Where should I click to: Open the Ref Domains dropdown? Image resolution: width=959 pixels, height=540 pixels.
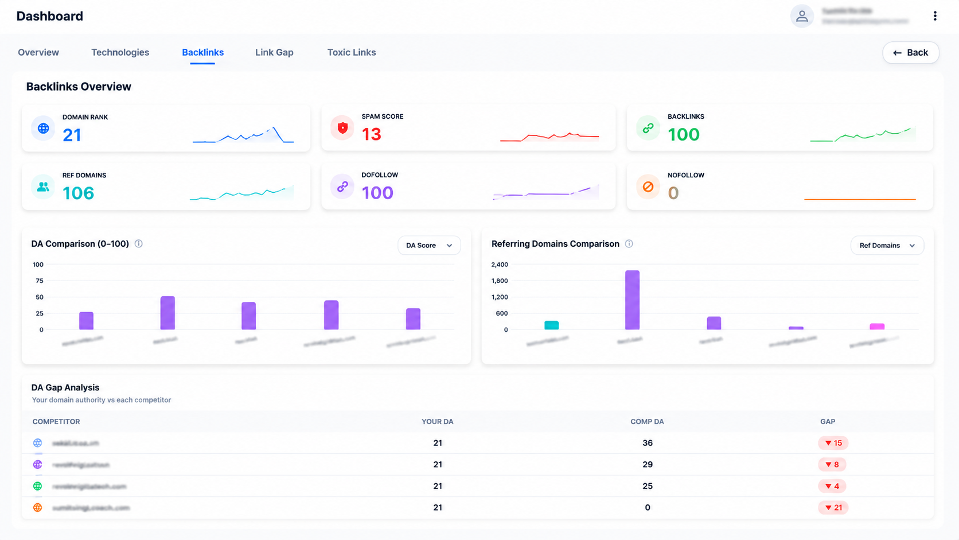(x=887, y=246)
